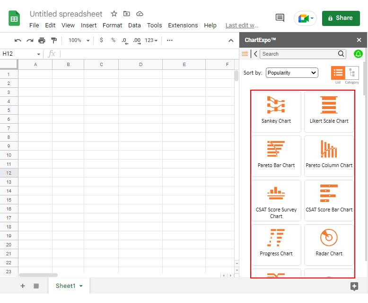This screenshot has height=303, width=368.
Task: Choose the Sankey Chart
Action: pyautogui.click(x=276, y=112)
